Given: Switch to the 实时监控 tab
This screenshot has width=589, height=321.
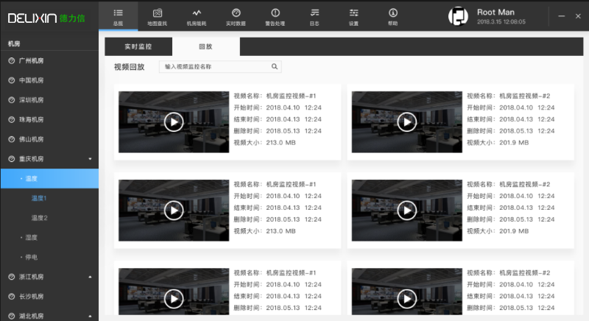Looking at the screenshot, I should click(138, 46).
